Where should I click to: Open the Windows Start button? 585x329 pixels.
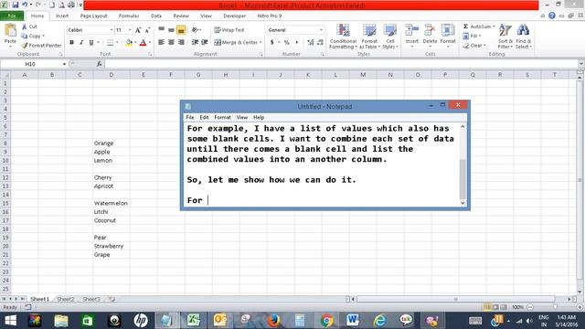pos(10,321)
